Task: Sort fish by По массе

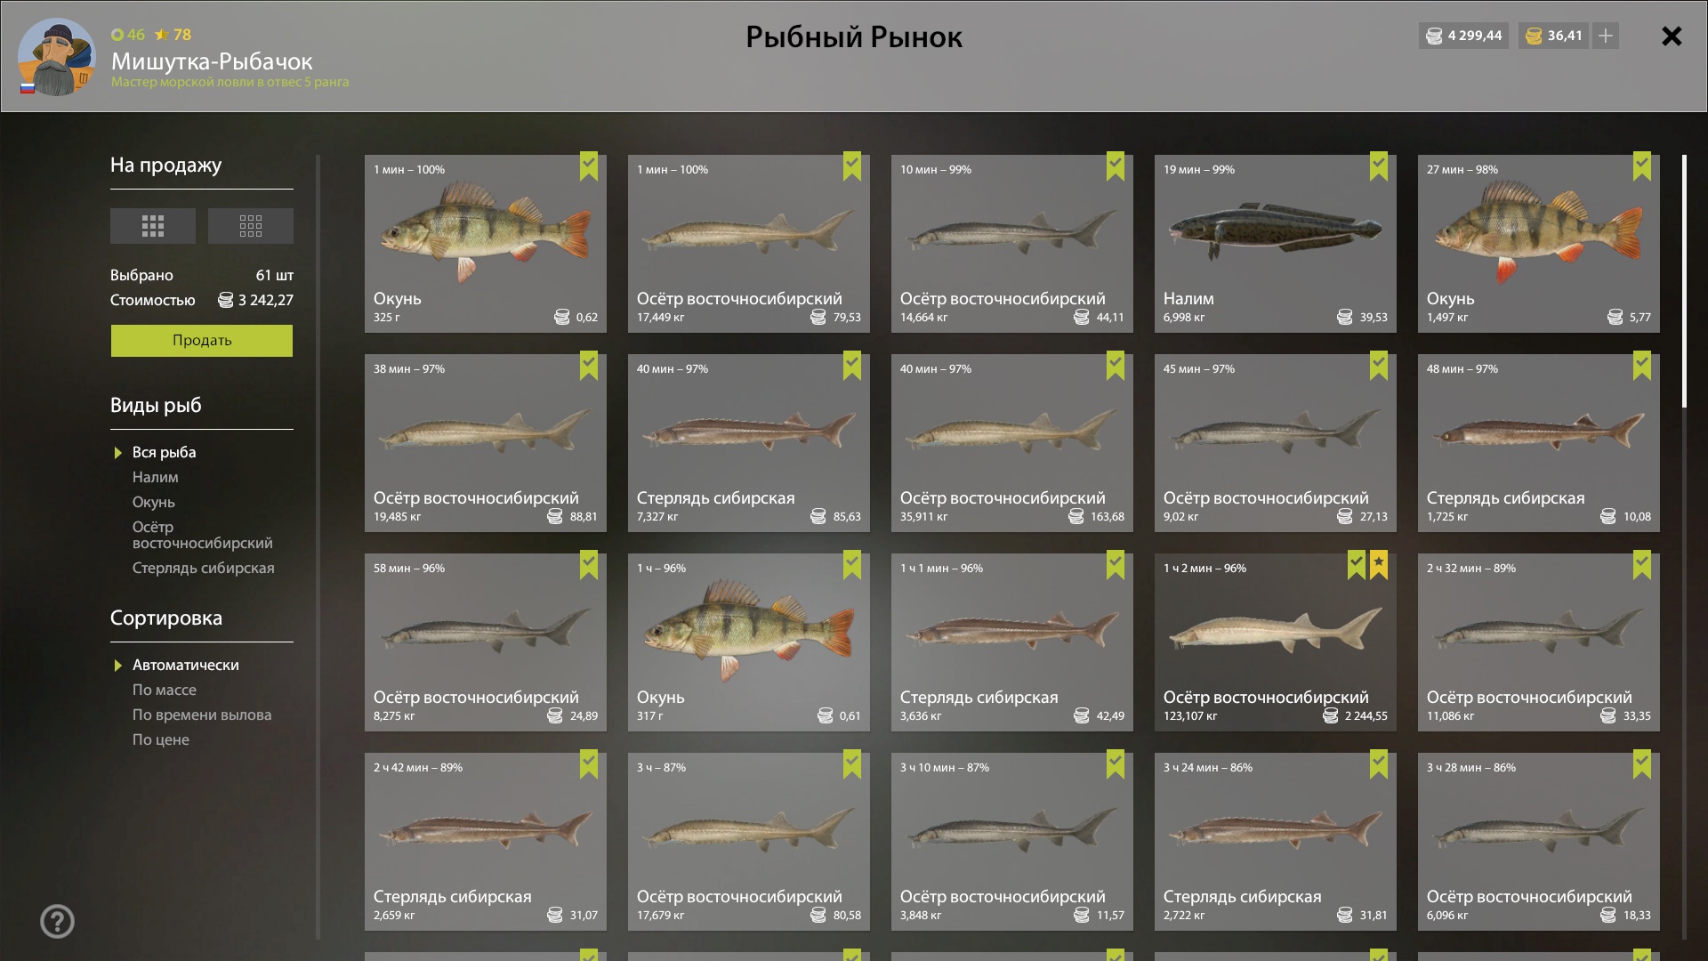Action: tap(165, 690)
